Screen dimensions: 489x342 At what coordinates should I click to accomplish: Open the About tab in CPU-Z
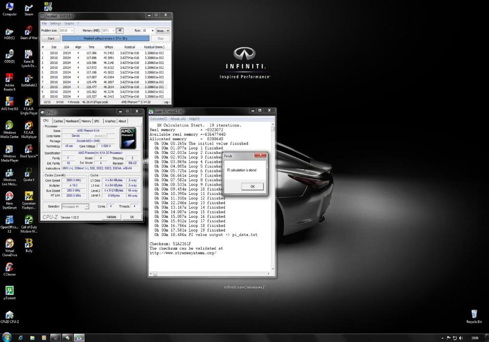(x=122, y=121)
